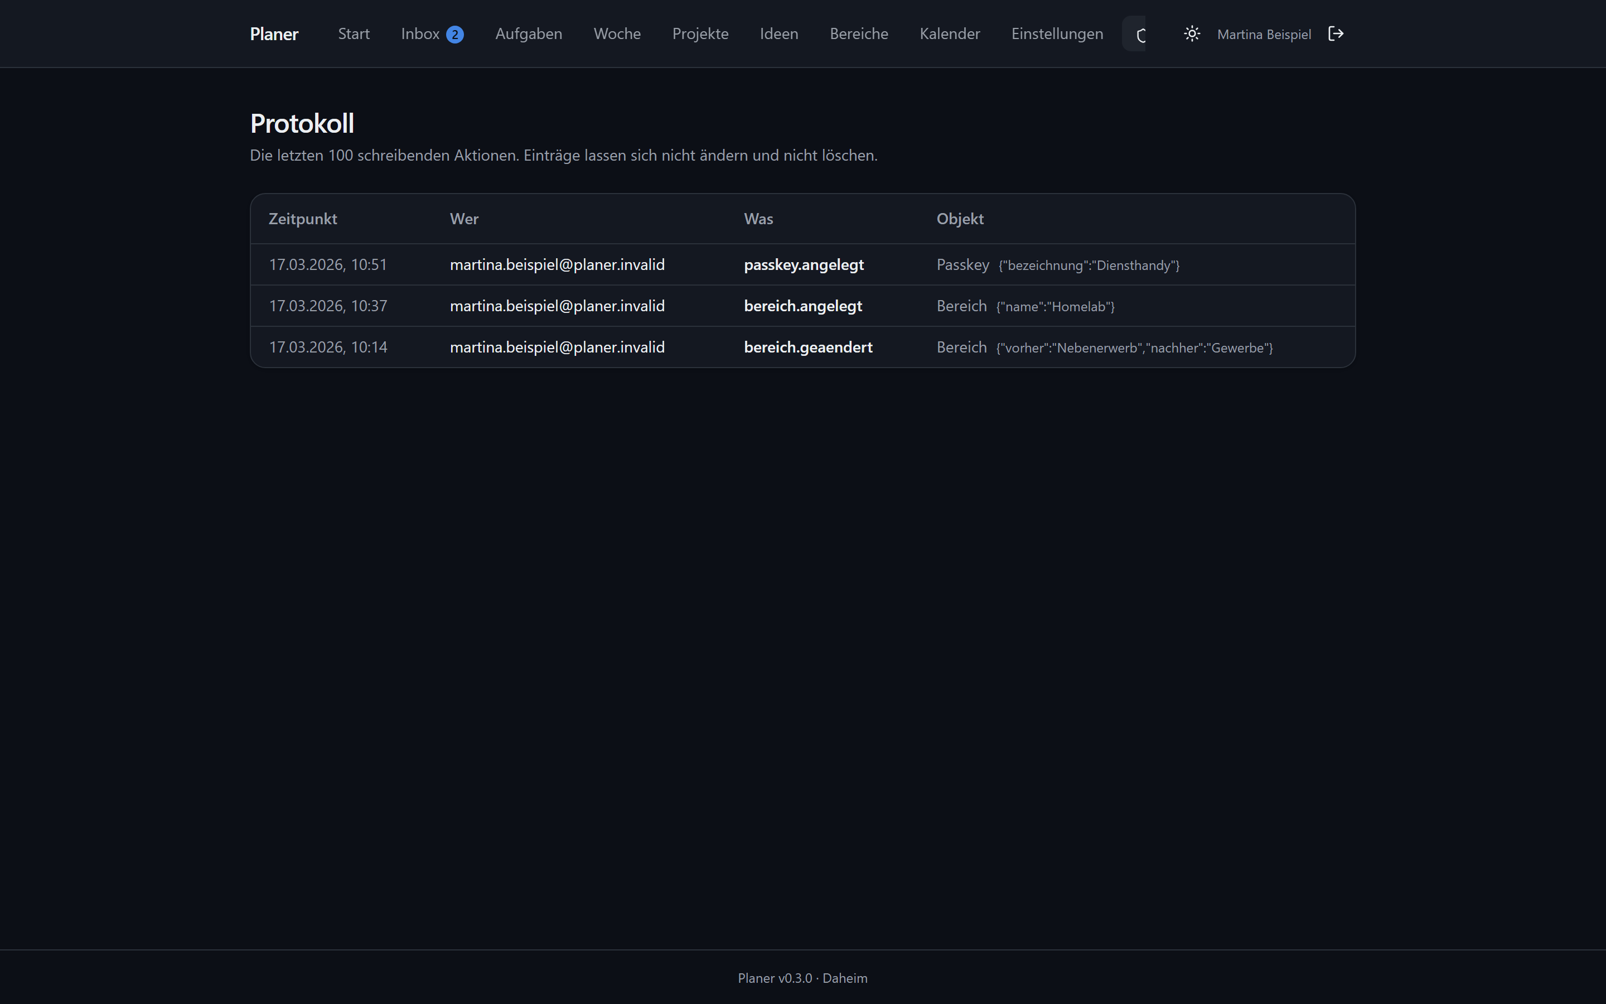Screen dimensions: 1606x1004
Task: Open Projekte in the navigation
Action: [700, 34]
